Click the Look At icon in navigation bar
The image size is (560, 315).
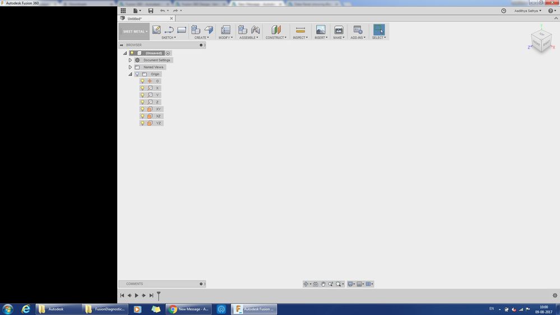(x=316, y=284)
